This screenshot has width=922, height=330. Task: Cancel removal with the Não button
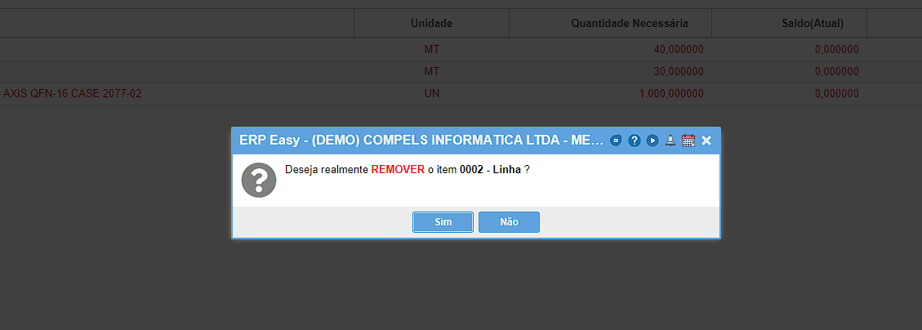510,222
